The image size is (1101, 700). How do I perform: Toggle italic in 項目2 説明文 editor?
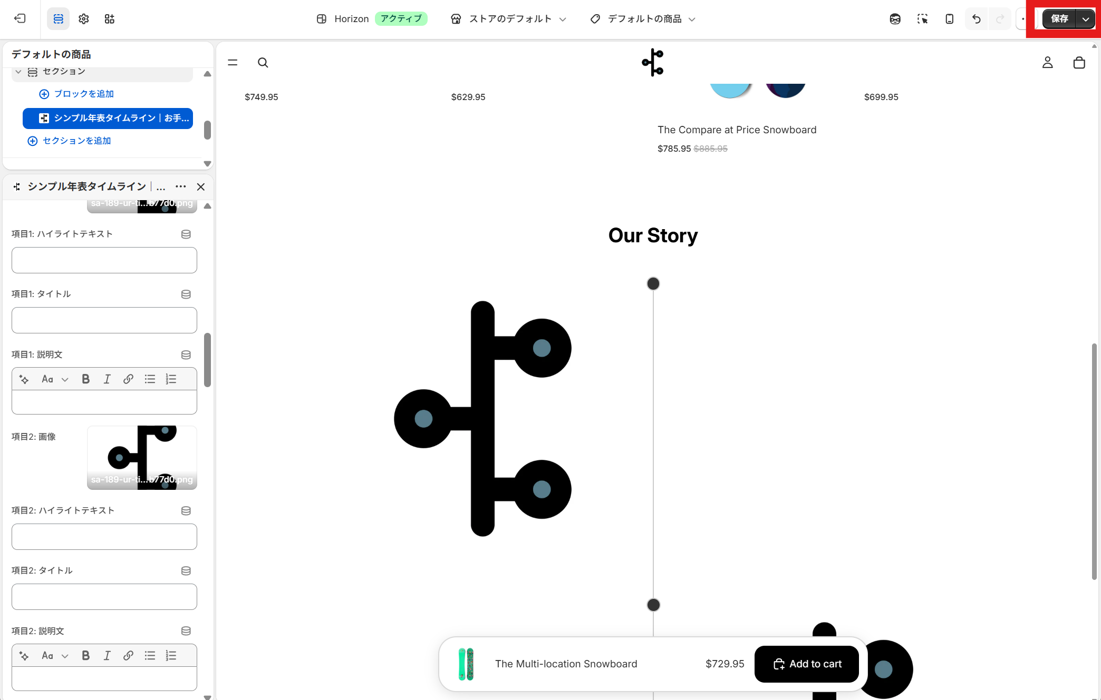107,656
